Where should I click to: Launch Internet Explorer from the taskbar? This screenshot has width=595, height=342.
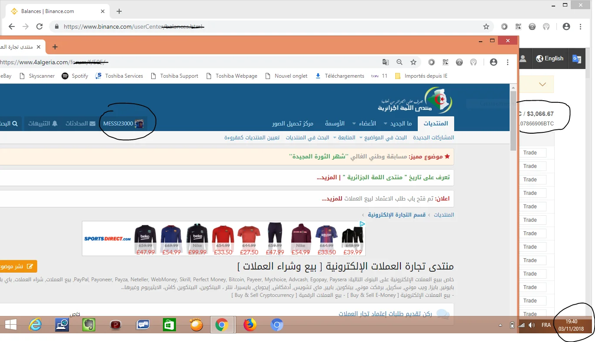point(35,325)
